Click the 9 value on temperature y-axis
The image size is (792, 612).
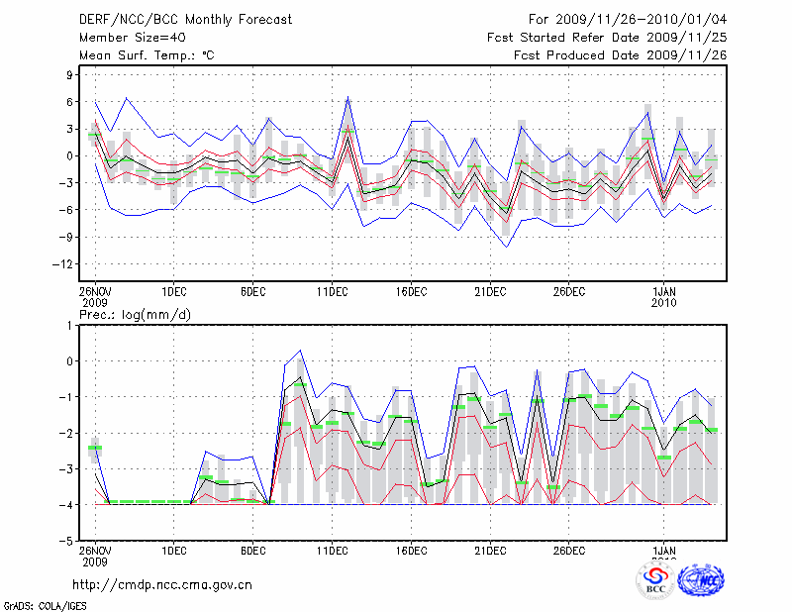69,74
